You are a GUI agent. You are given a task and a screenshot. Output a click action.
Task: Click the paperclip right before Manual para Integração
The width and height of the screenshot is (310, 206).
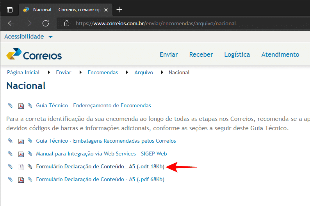[30, 154]
